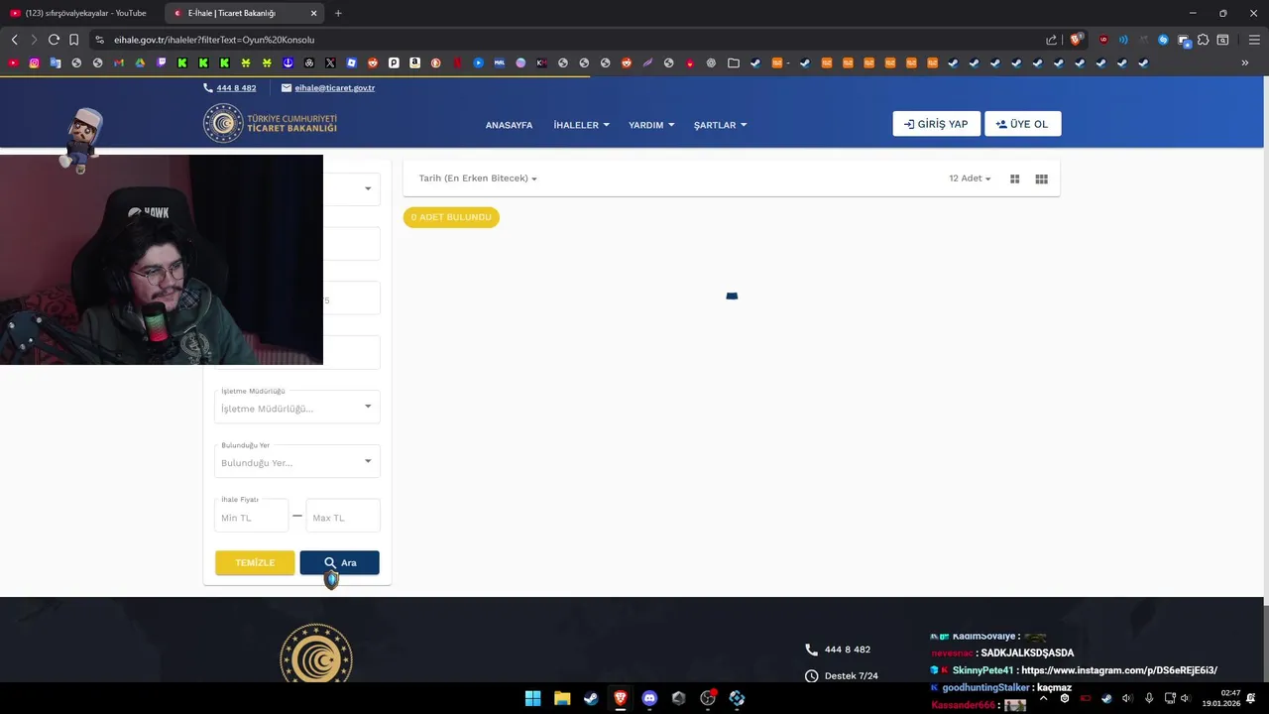1269x714 pixels.
Task: Open the Windows Start menu
Action: pyautogui.click(x=532, y=698)
